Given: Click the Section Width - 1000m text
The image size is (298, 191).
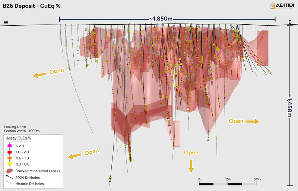Looking at the screenshot, I should click(22, 131).
